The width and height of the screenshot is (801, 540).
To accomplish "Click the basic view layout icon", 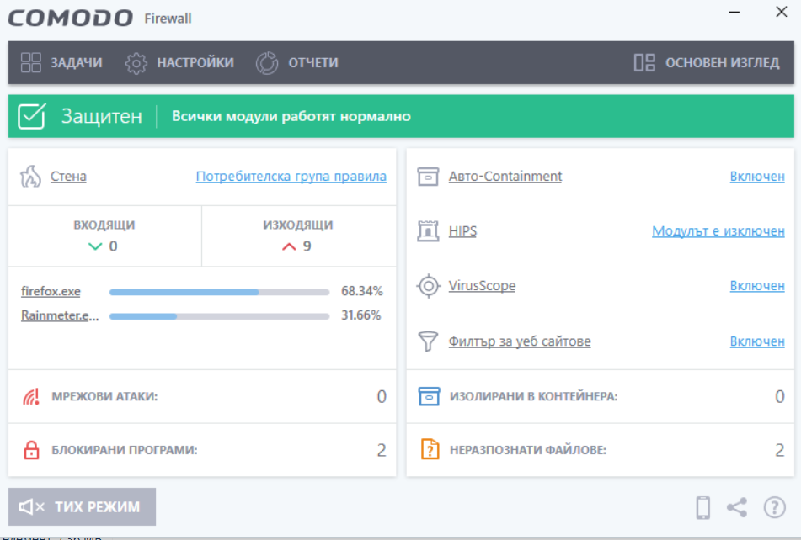I will click(x=644, y=63).
